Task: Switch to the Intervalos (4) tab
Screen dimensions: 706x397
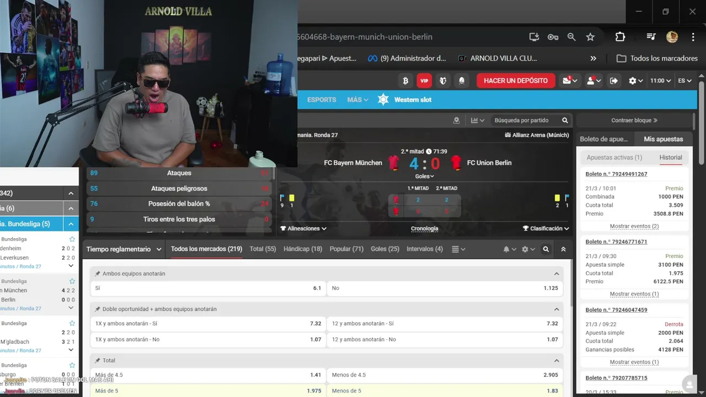Action: [x=425, y=249]
